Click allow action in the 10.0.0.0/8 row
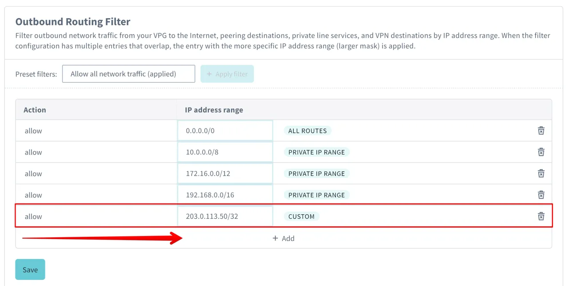Image resolution: width=568 pixels, height=286 pixels. click(x=33, y=152)
